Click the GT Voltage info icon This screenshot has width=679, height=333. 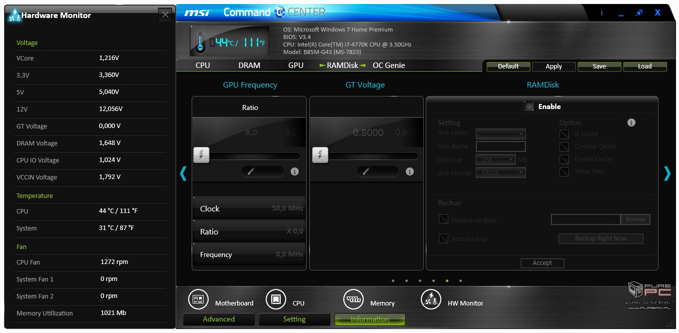pos(410,171)
